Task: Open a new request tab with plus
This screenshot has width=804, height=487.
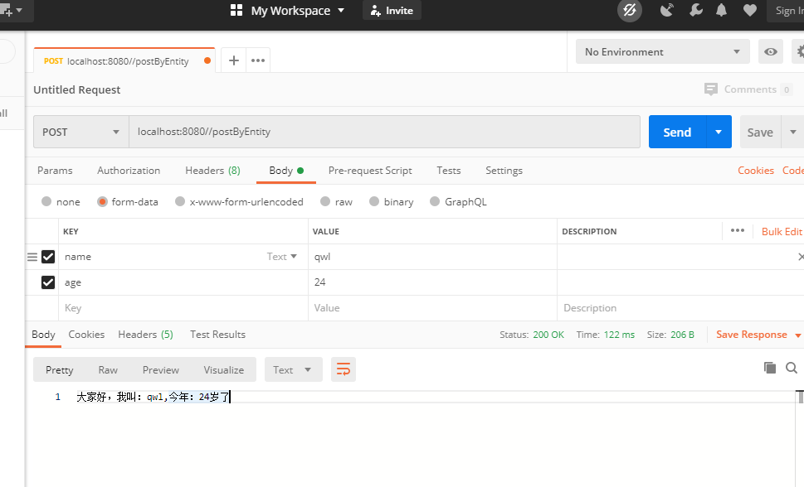Action: (234, 60)
